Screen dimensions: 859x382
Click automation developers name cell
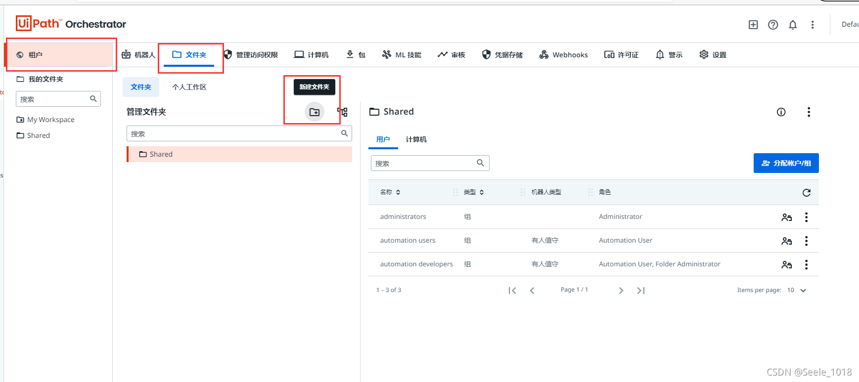416,264
